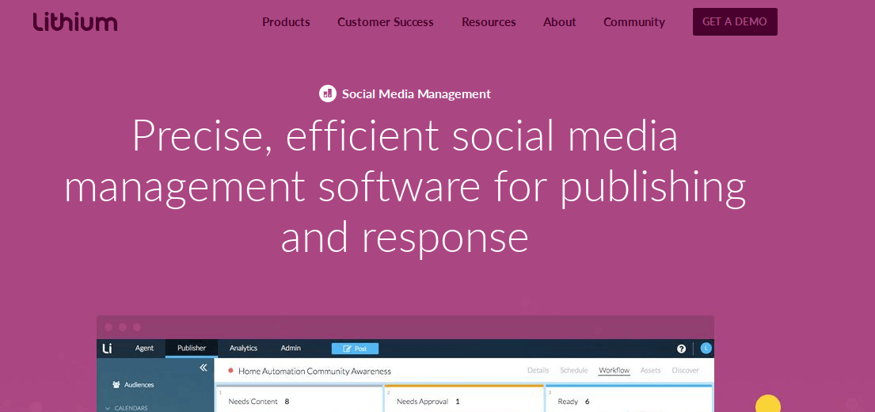
Task: Open Audiences in the sidebar
Action: pyautogui.click(x=133, y=384)
